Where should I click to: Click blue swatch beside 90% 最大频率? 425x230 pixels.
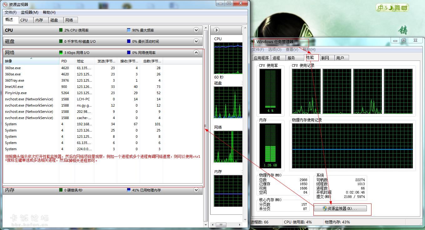coord(129,30)
